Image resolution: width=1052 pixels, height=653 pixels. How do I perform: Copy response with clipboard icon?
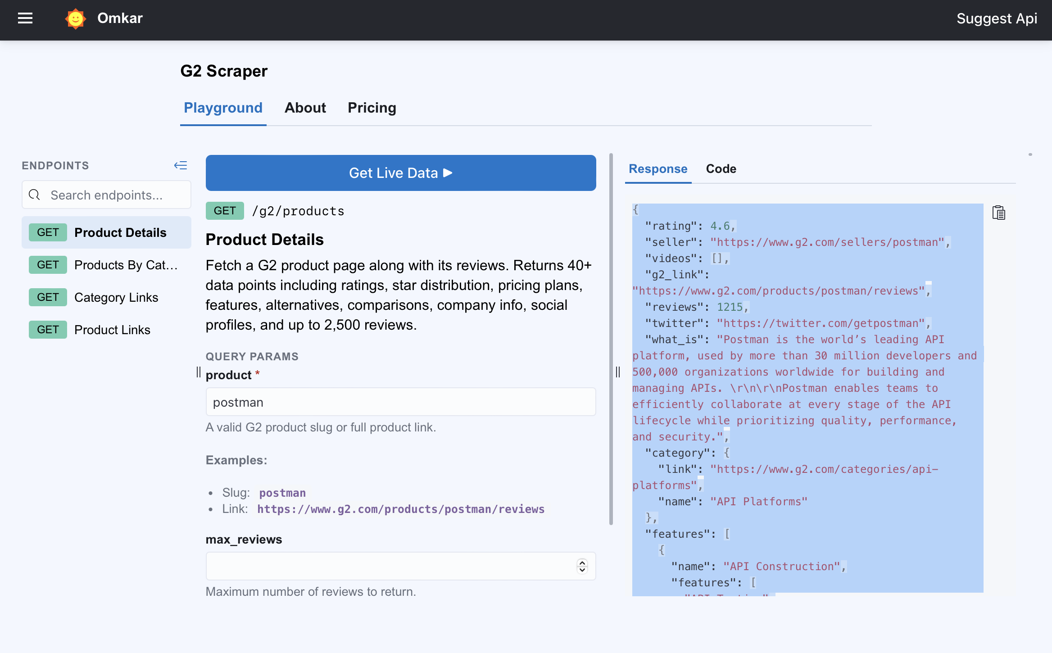click(x=998, y=213)
